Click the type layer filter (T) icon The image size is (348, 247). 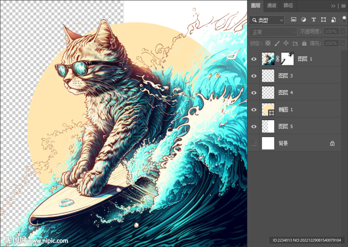coord(314,20)
